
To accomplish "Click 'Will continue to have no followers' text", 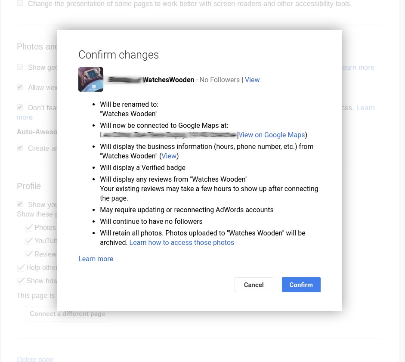I will click(x=151, y=221).
